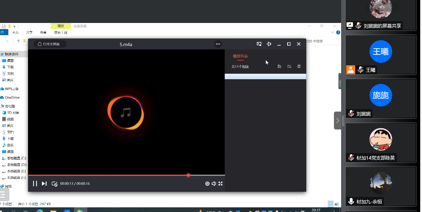Click the pin-on-top icon in player title bar
Screen dimensions: 422x212
(x=269, y=44)
